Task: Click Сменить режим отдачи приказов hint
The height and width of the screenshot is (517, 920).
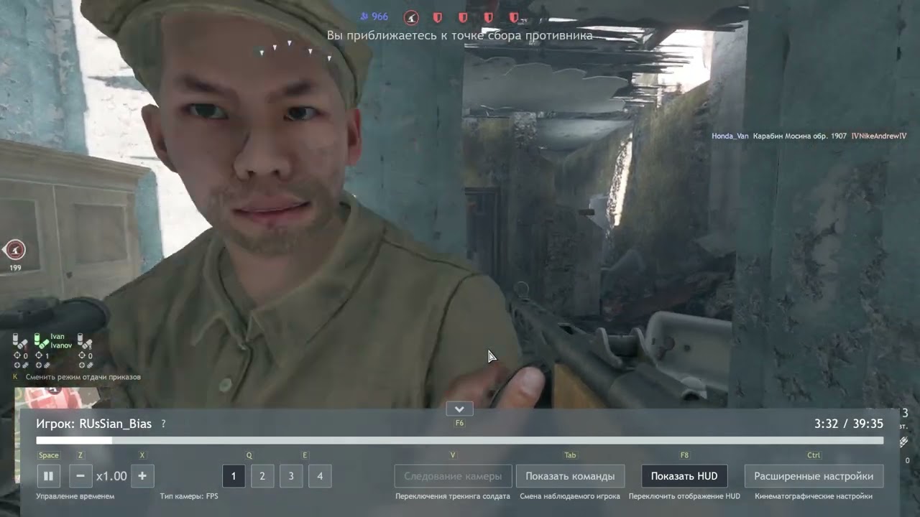Action: pyautogui.click(x=83, y=377)
